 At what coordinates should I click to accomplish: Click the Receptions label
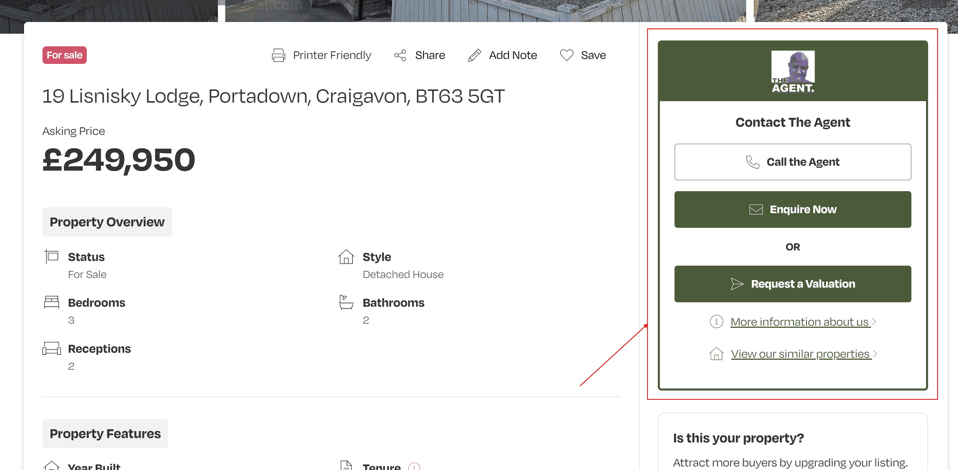[99, 349]
